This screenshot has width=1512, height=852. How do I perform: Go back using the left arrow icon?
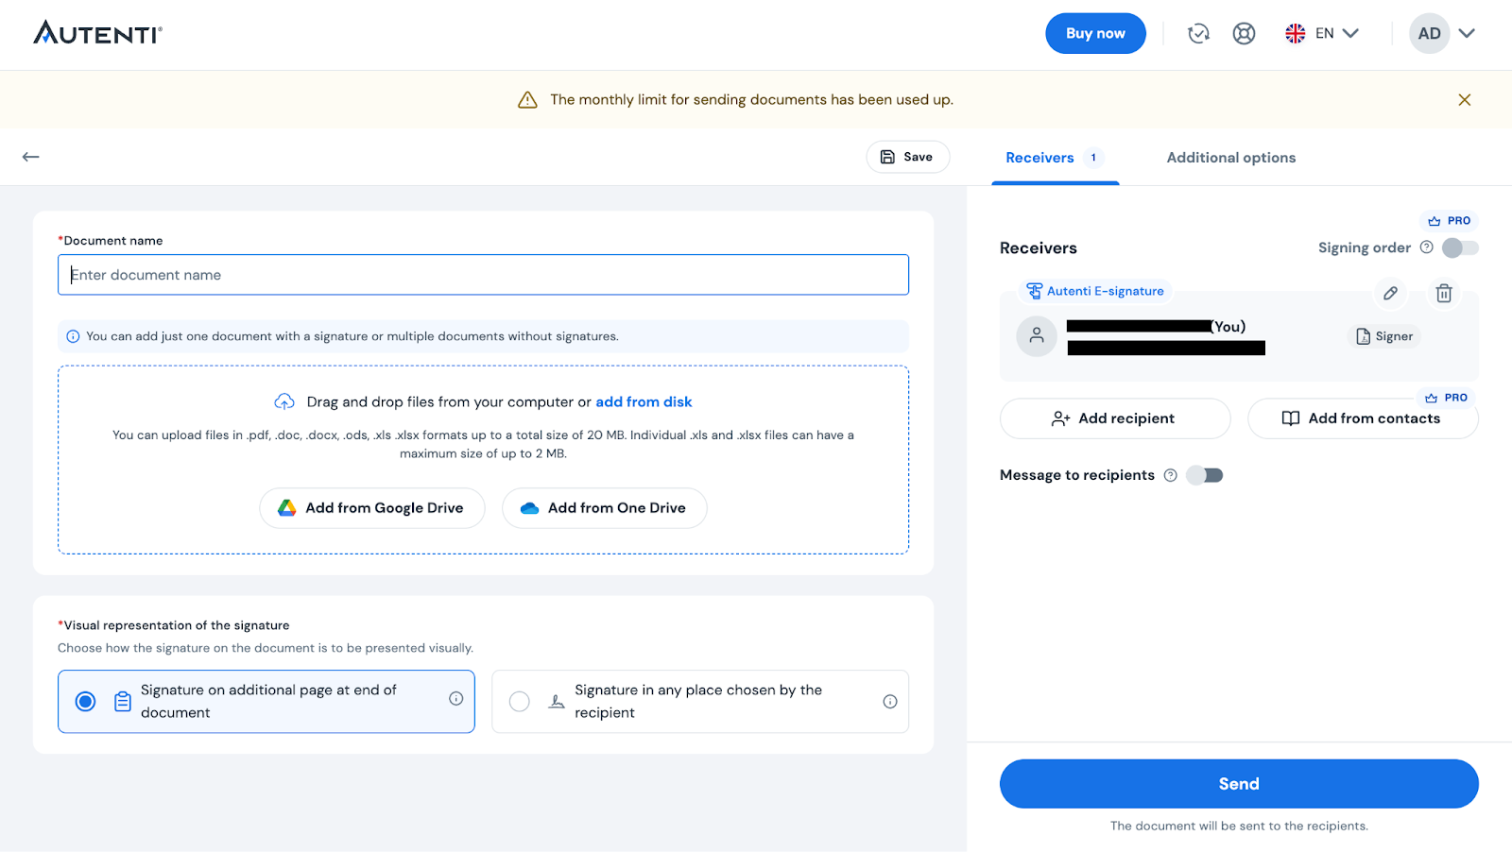(x=31, y=157)
